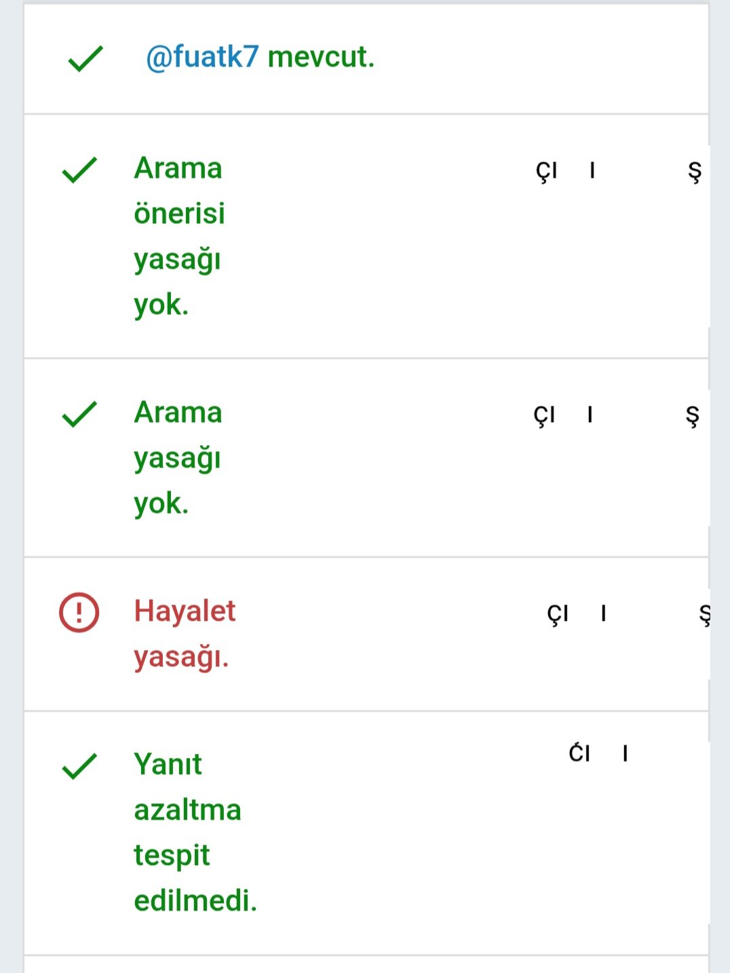Open the @fuatk7 profile link
Viewport: 730px width, 973px height.
[x=202, y=57]
